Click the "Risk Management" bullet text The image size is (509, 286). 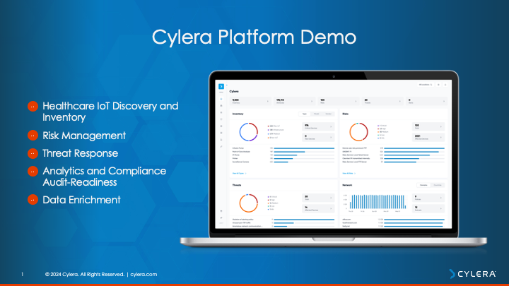84,136
